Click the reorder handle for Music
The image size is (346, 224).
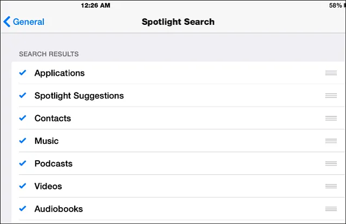(331, 141)
